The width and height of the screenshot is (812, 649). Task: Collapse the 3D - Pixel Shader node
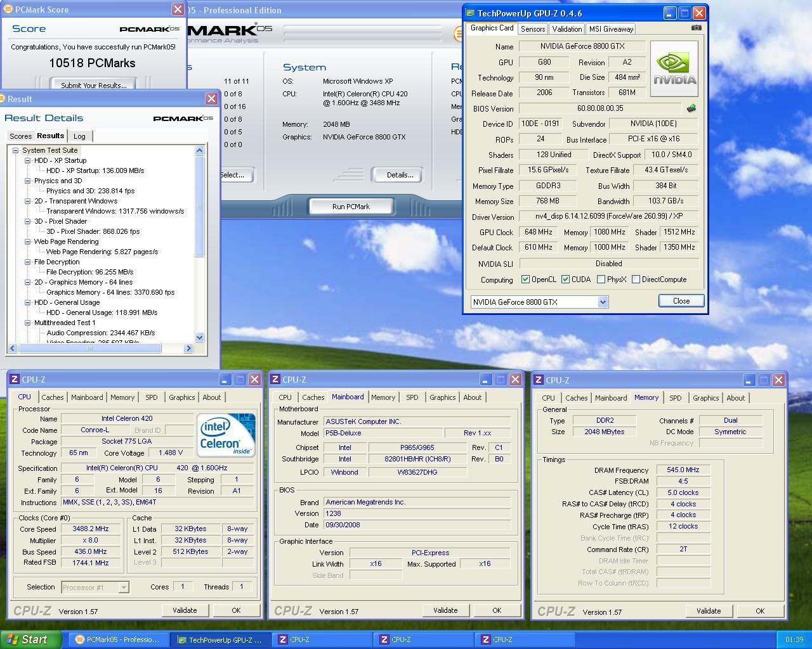28,221
